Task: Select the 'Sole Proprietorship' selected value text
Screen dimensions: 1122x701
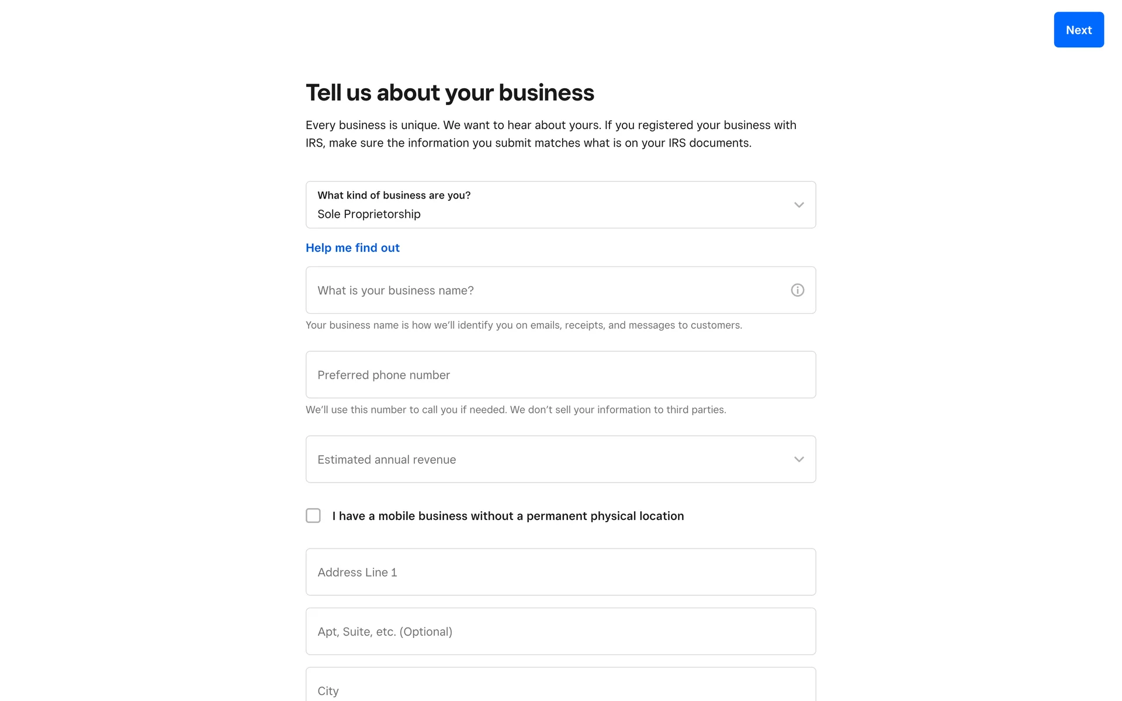Action: [369, 214]
